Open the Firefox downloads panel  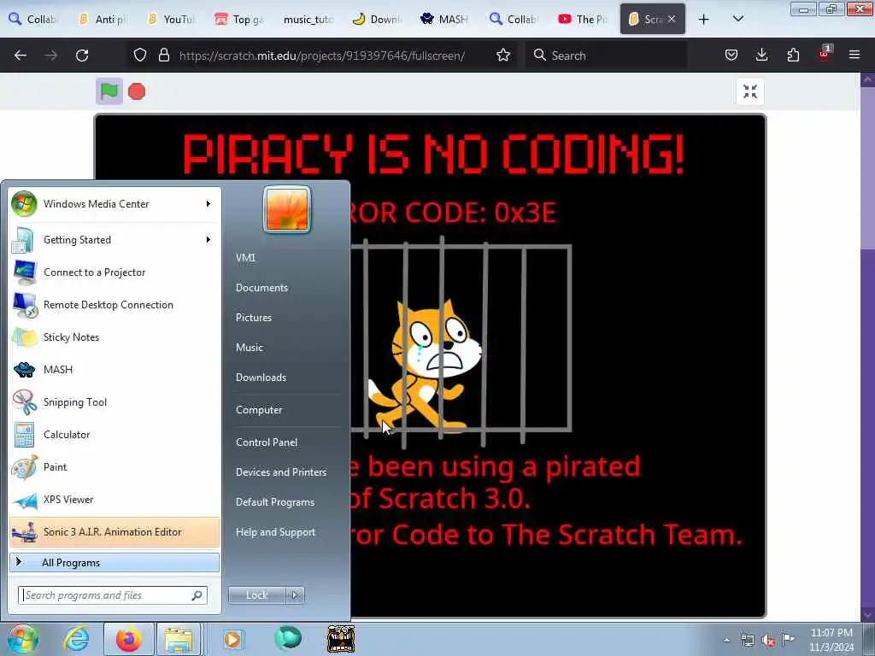(761, 56)
